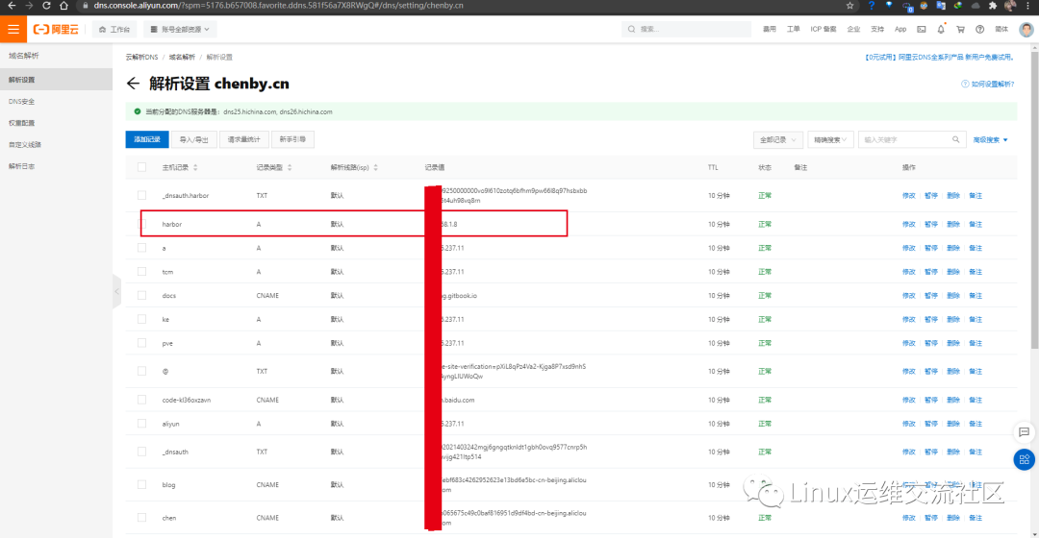The image size is (1039, 538).
Task: Sort by 记录类型 column arrows
Action: click(x=290, y=167)
